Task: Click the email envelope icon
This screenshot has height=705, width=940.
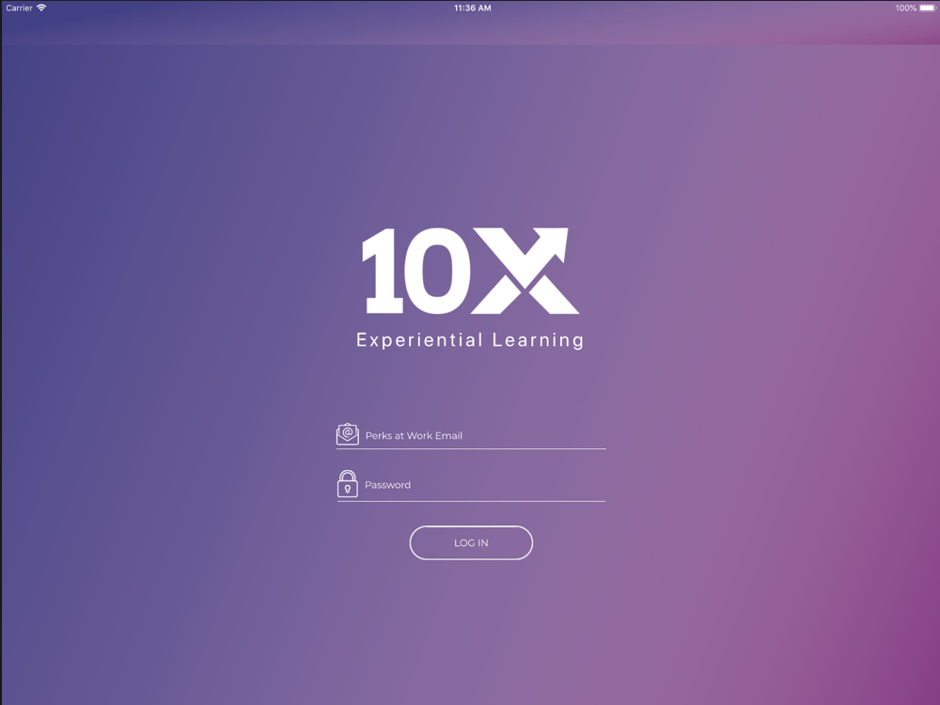Action: tap(348, 434)
